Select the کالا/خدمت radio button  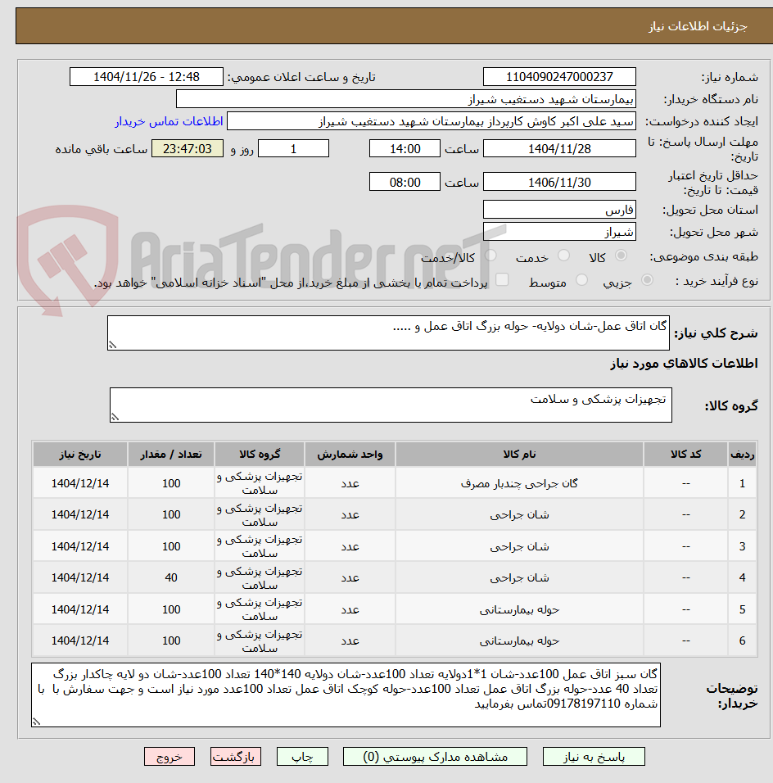point(490,256)
